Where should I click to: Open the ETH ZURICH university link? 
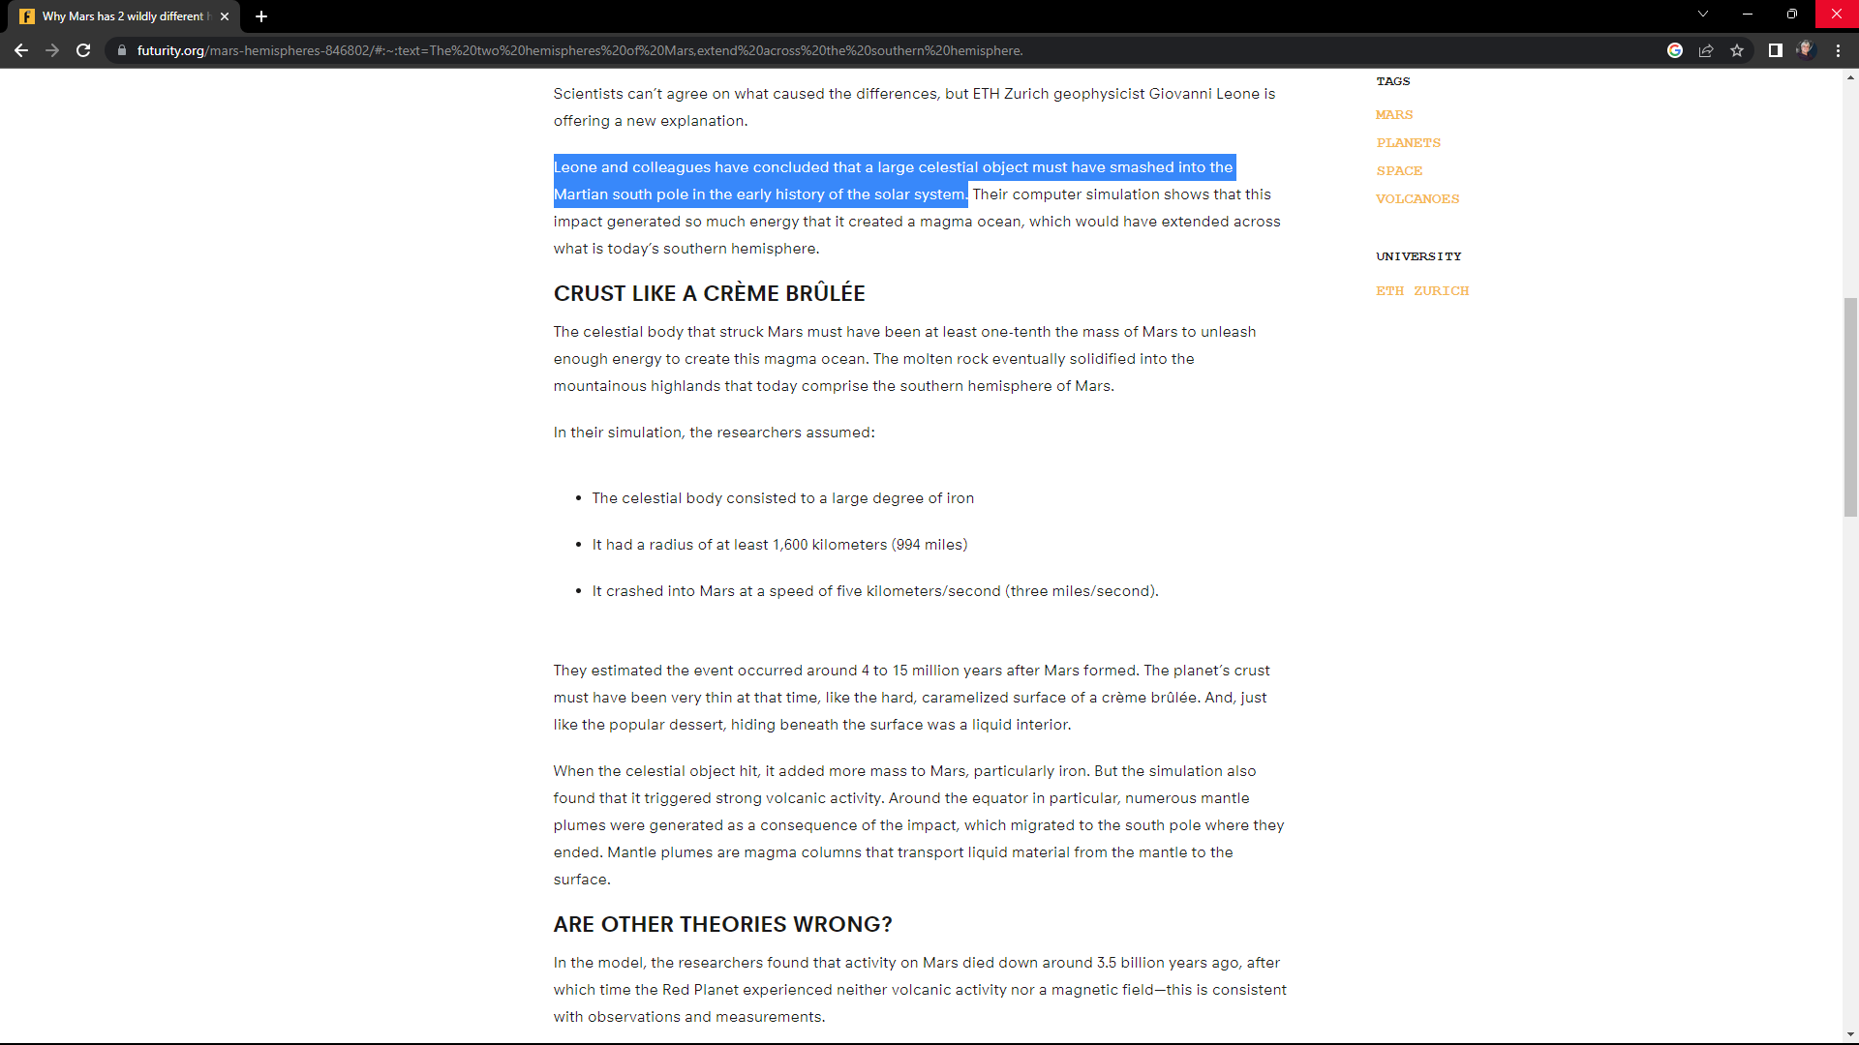point(1422,291)
